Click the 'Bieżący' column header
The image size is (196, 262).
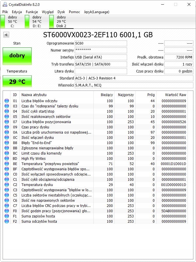[x=104, y=95]
